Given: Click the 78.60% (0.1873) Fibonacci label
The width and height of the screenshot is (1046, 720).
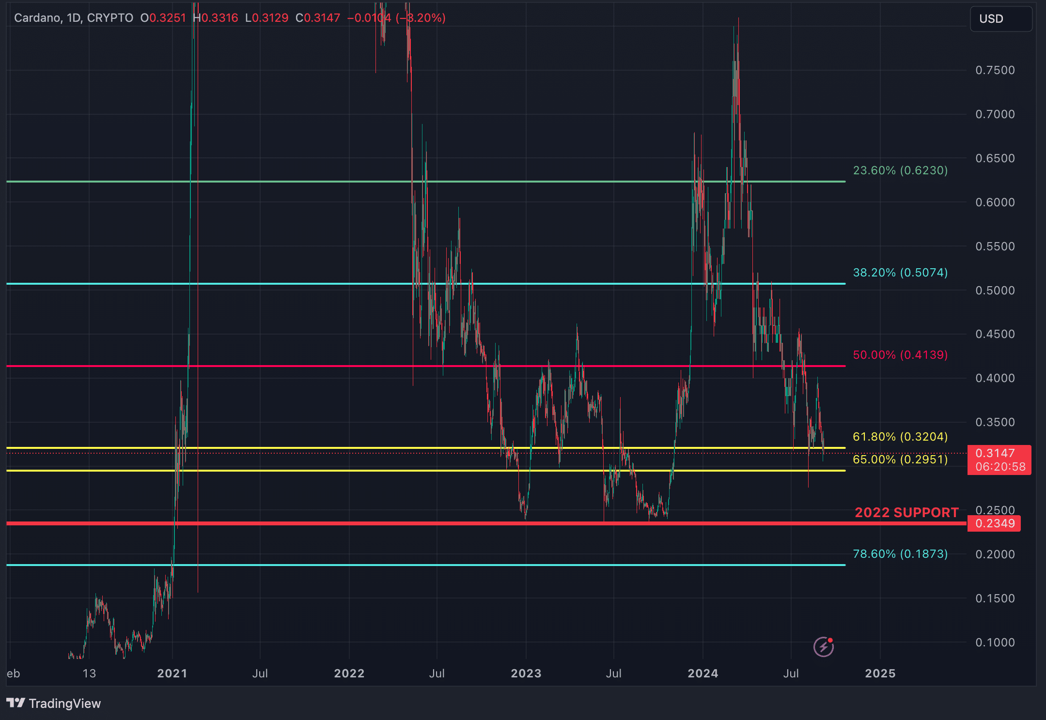Looking at the screenshot, I should pyautogui.click(x=900, y=554).
